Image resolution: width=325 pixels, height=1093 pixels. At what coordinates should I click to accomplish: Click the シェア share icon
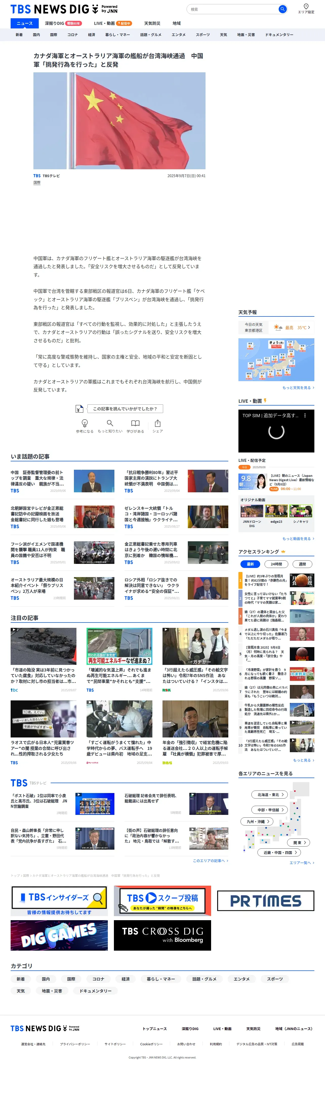click(157, 423)
